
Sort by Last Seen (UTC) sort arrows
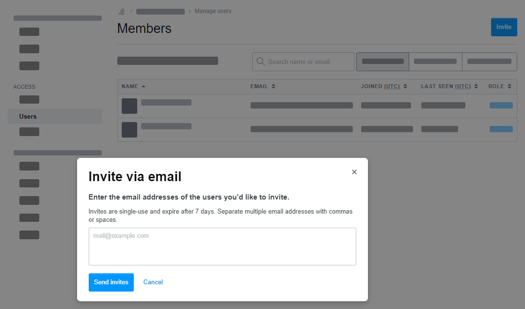[x=476, y=86]
